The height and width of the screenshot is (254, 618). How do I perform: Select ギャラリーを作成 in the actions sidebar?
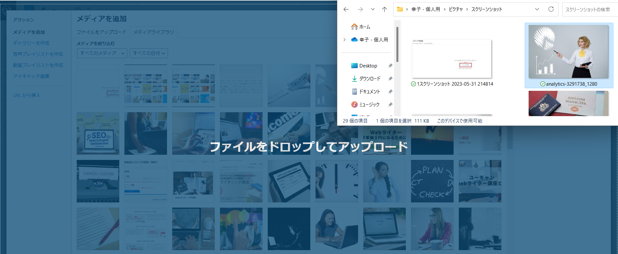31,43
